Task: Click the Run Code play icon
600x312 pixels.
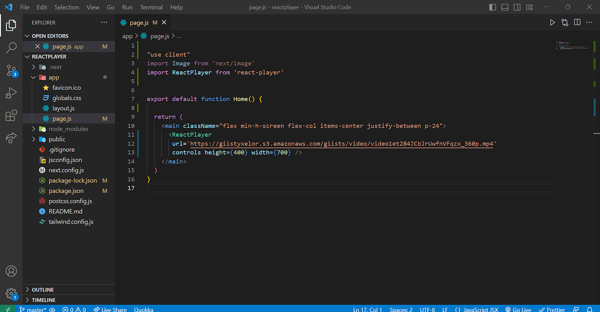Action: pyautogui.click(x=552, y=22)
